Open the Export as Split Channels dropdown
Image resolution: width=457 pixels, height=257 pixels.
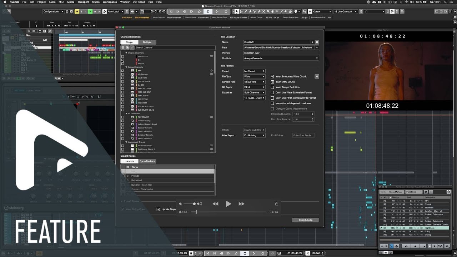(254, 92)
